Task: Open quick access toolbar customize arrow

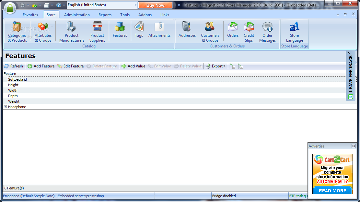Action: (179, 5)
